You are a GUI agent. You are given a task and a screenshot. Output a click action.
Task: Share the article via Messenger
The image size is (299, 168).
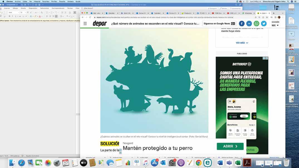(249, 24)
